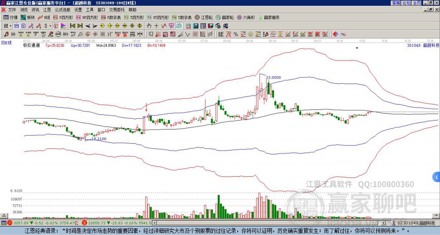Open the 浏览 menu

(24, 10)
